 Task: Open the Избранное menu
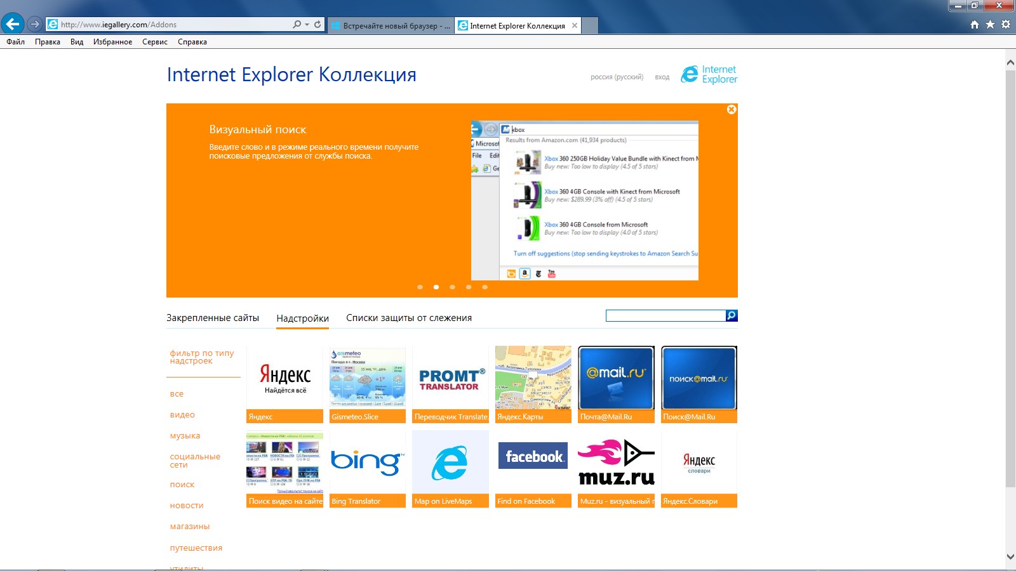112,42
